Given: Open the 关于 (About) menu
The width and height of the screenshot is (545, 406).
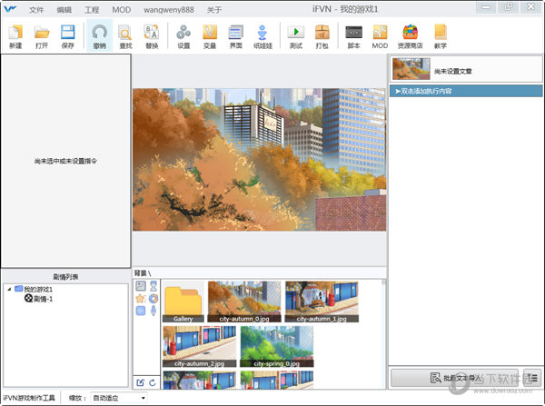Looking at the screenshot, I should point(214,10).
